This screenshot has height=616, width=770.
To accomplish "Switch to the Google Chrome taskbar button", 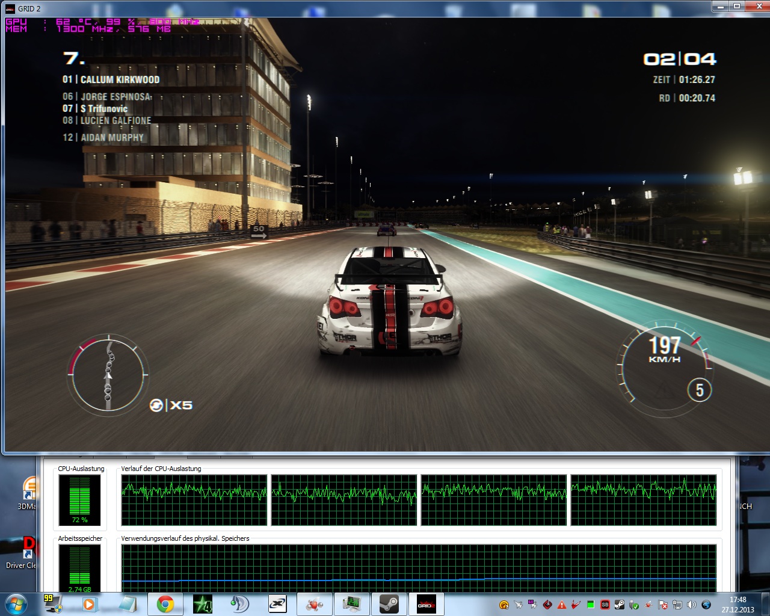I will point(165,604).
